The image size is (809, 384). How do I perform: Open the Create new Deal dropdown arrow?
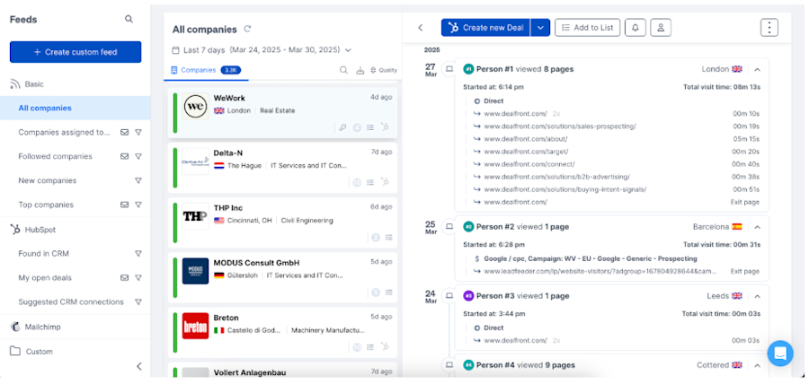[540, 28]
